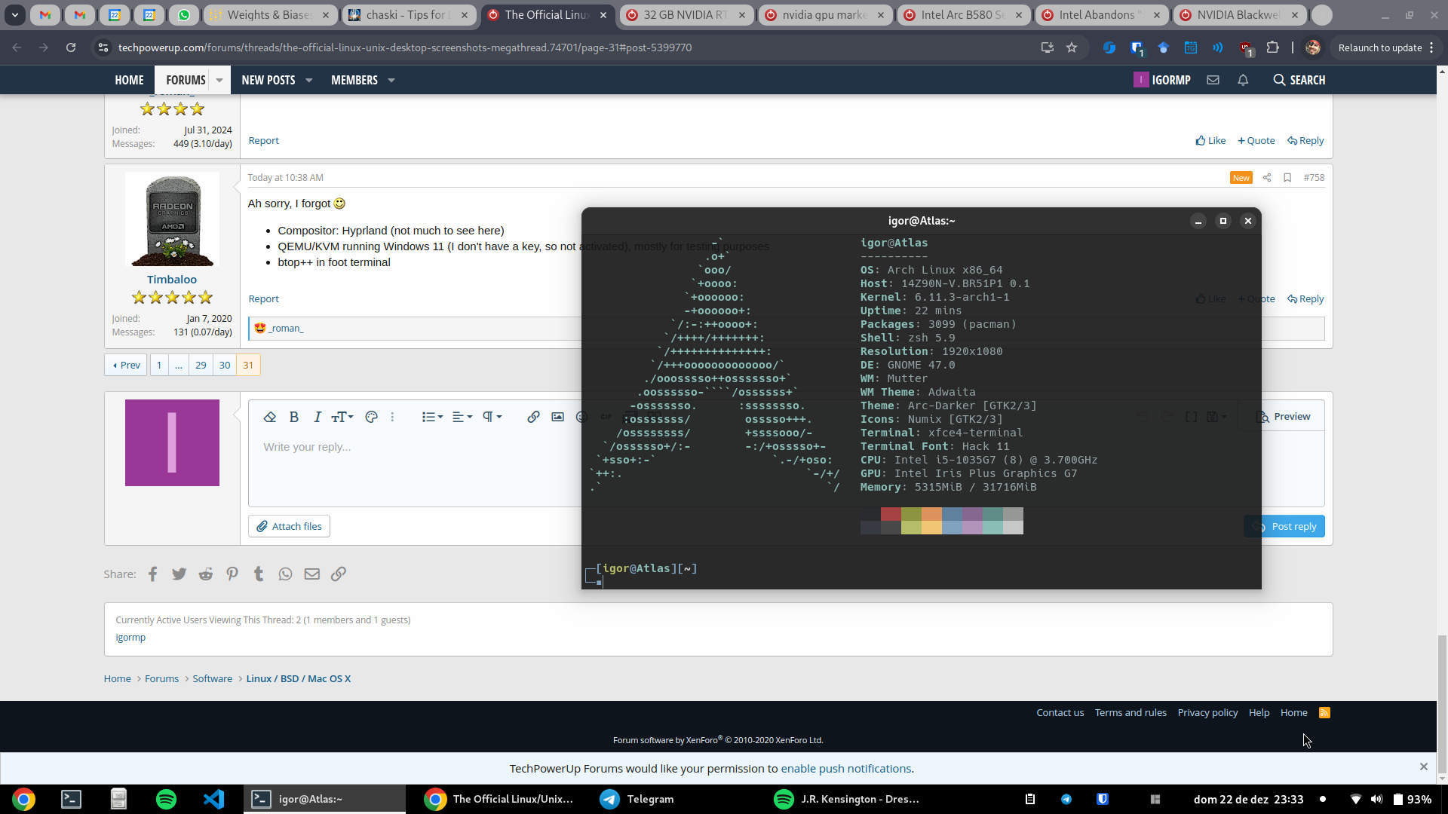Open the IGORMP account menu
1448x814 pixels.
pyautogui.click(x=1162, y=80)
